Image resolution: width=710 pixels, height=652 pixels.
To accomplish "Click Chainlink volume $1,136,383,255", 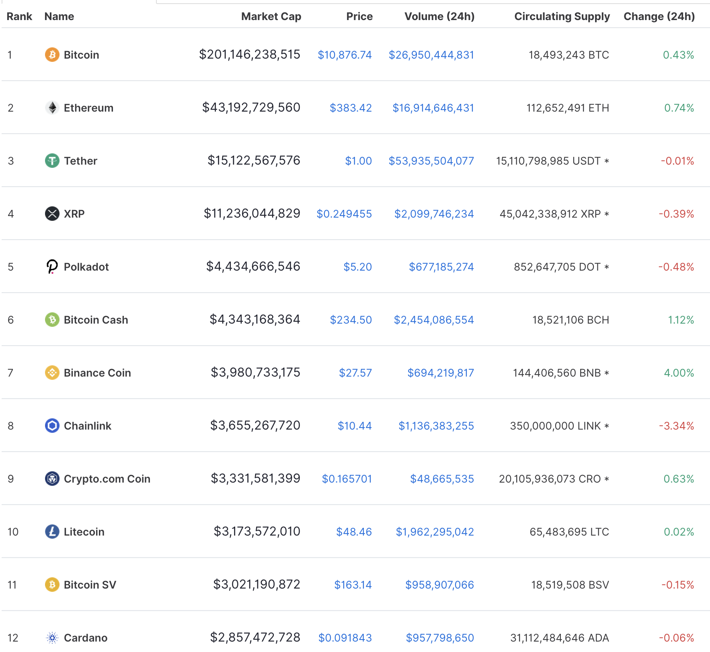I will pos(436,426).
